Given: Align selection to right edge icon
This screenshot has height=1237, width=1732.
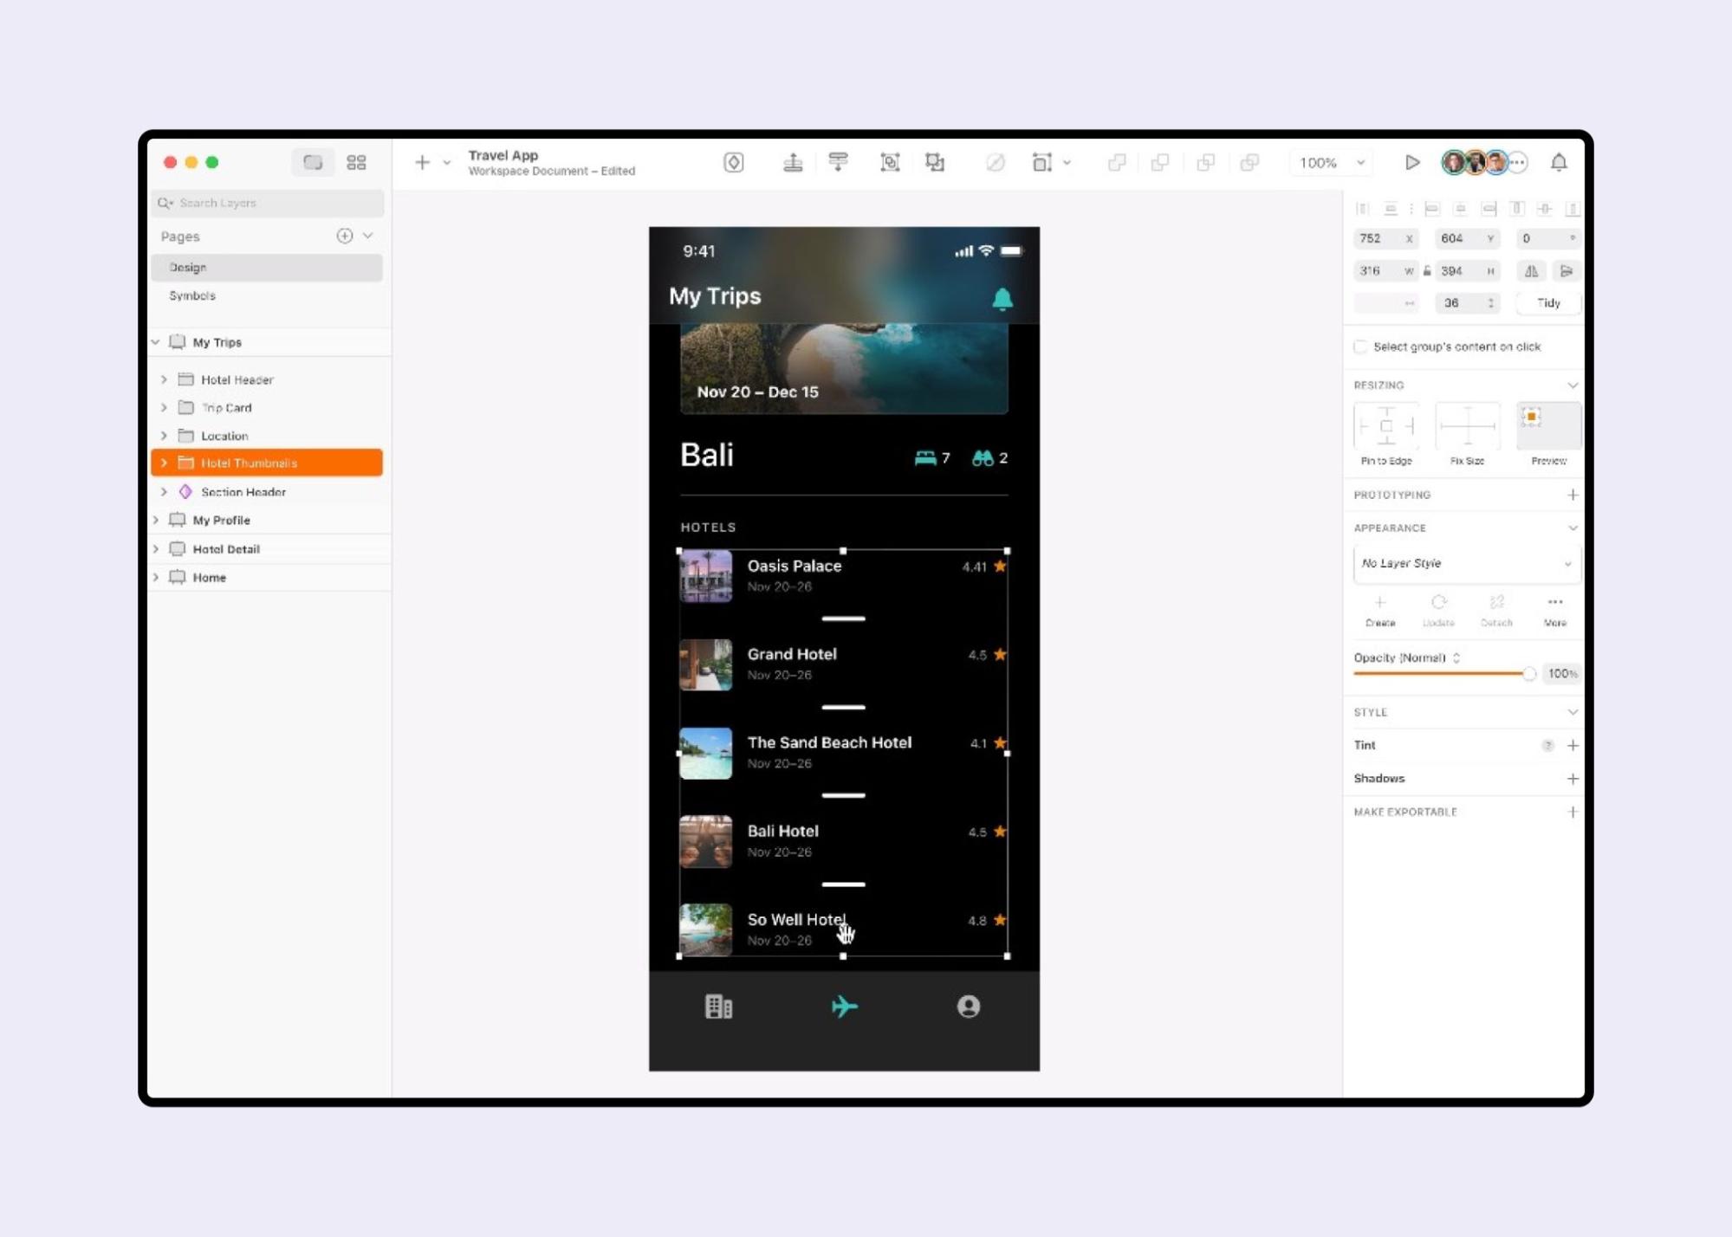Looking at the screenshot, I should point(1489,209).
